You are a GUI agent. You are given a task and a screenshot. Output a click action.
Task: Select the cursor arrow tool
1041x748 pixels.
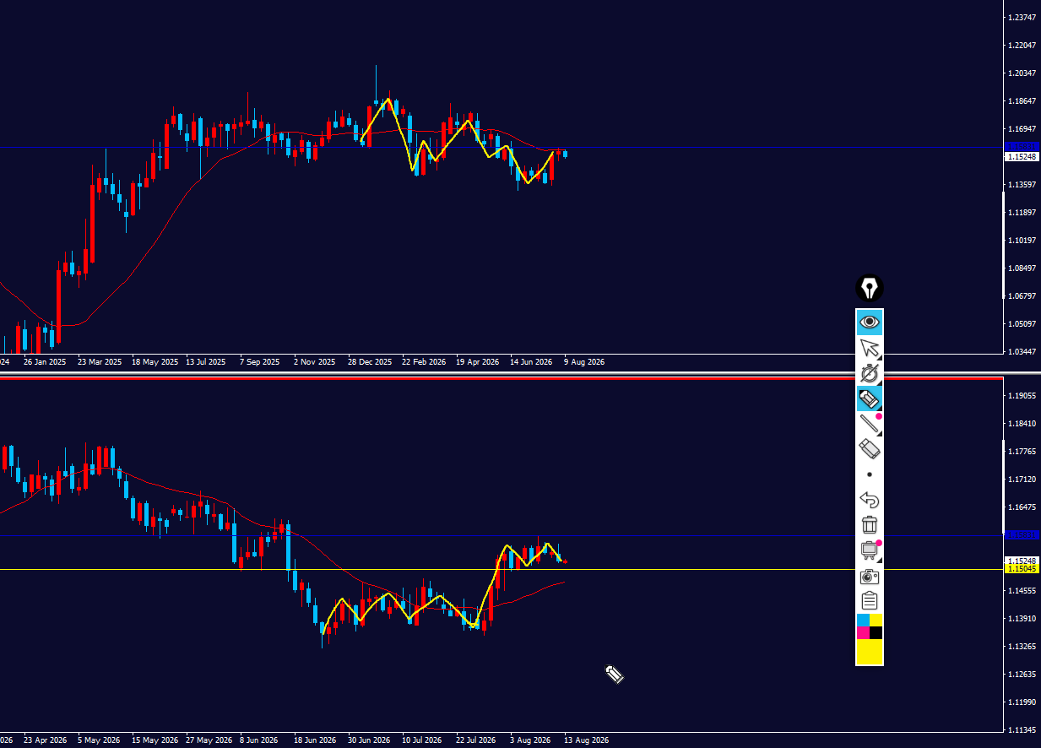click(870, 348)
